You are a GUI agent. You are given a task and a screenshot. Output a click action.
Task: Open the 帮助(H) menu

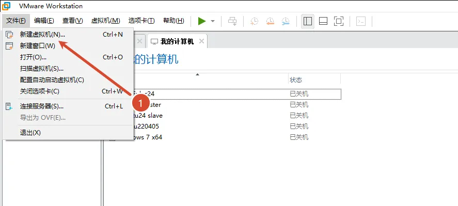click(173, 21)
